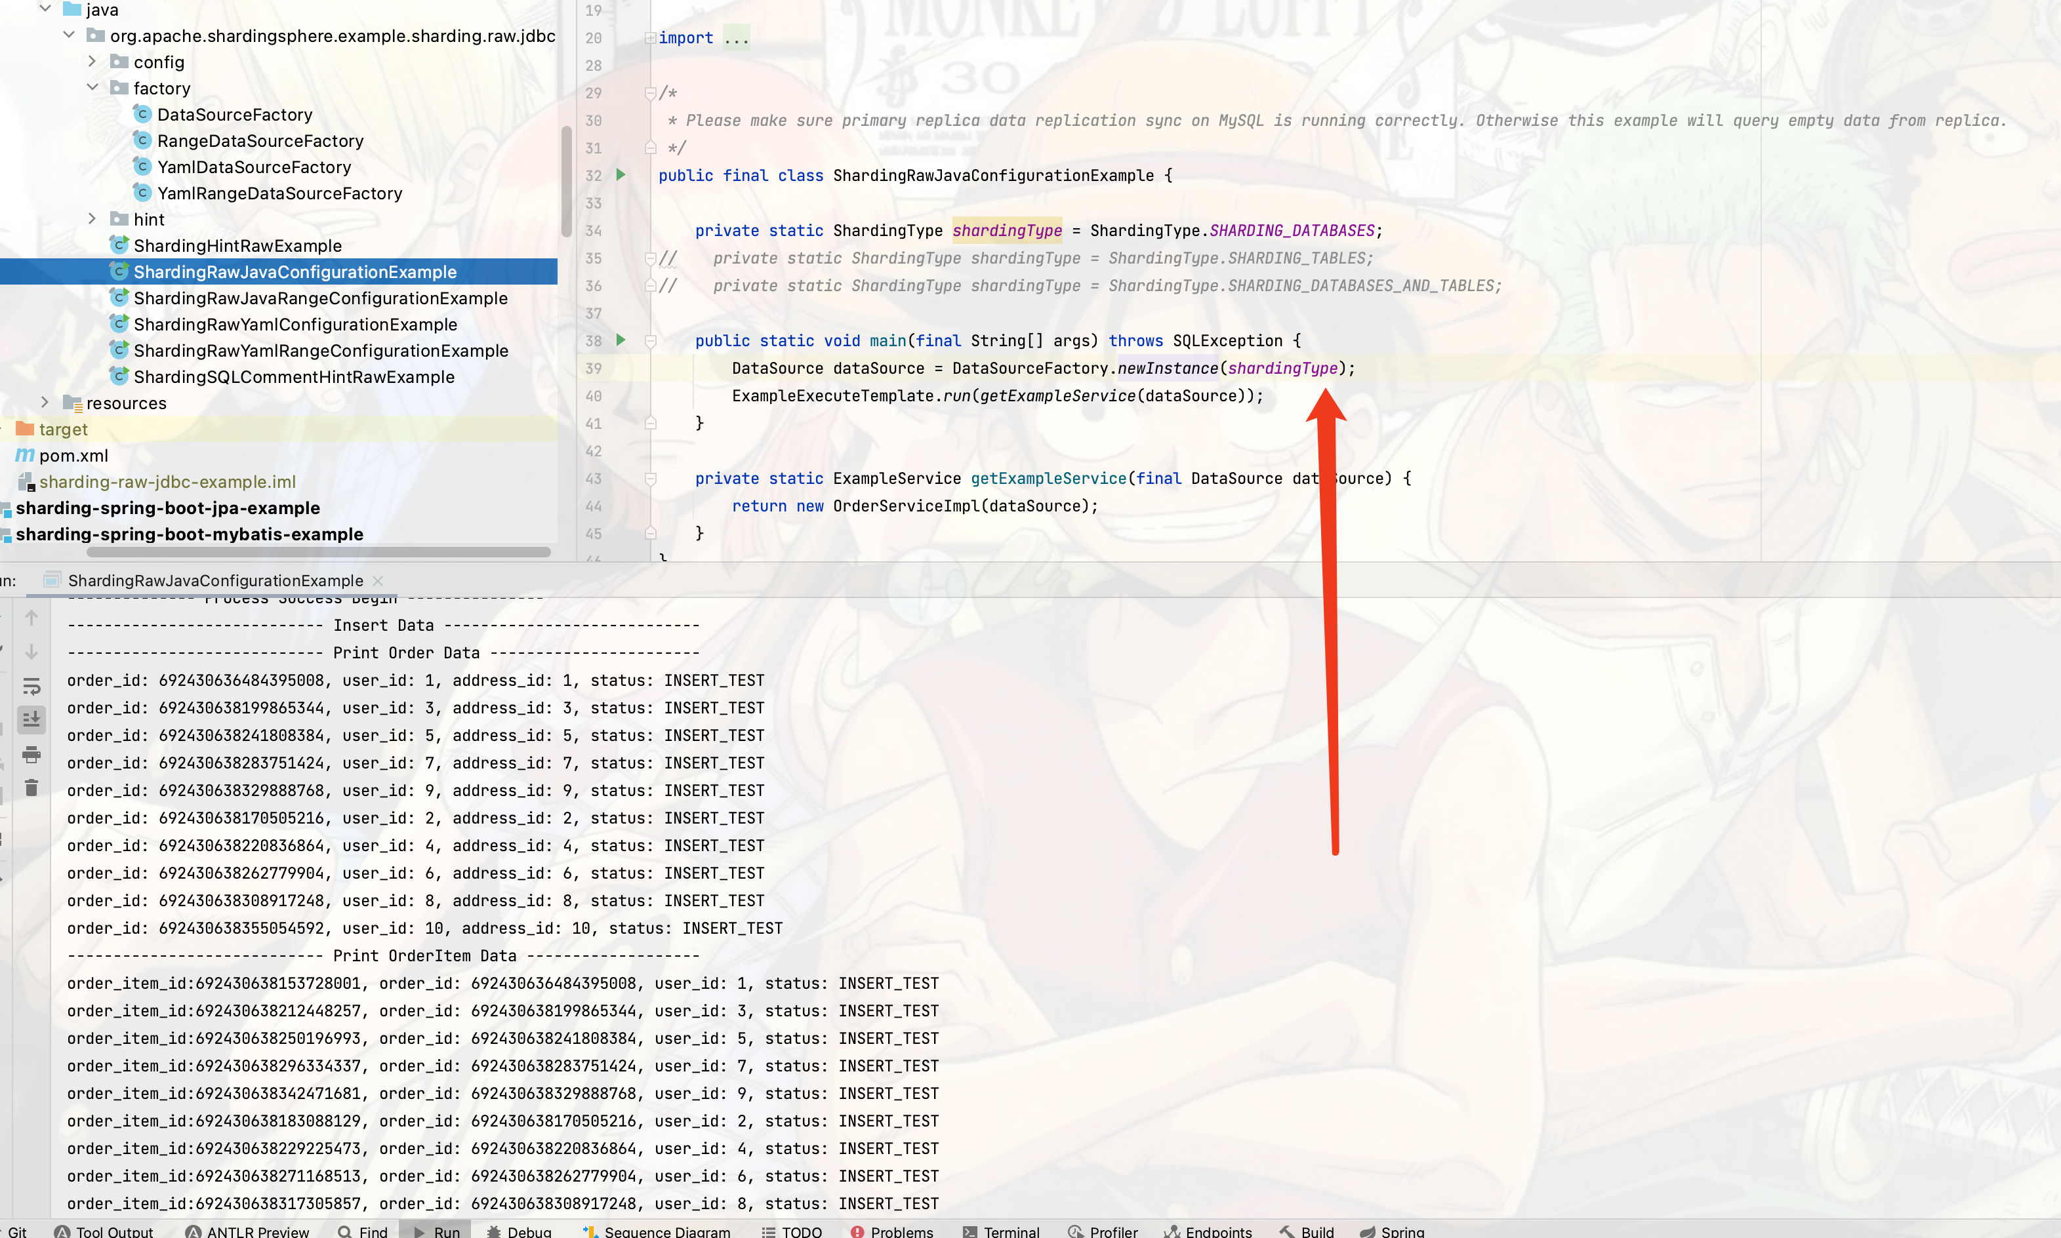
Task: Open the Find tool window
Action: [x=363, y=1231]
